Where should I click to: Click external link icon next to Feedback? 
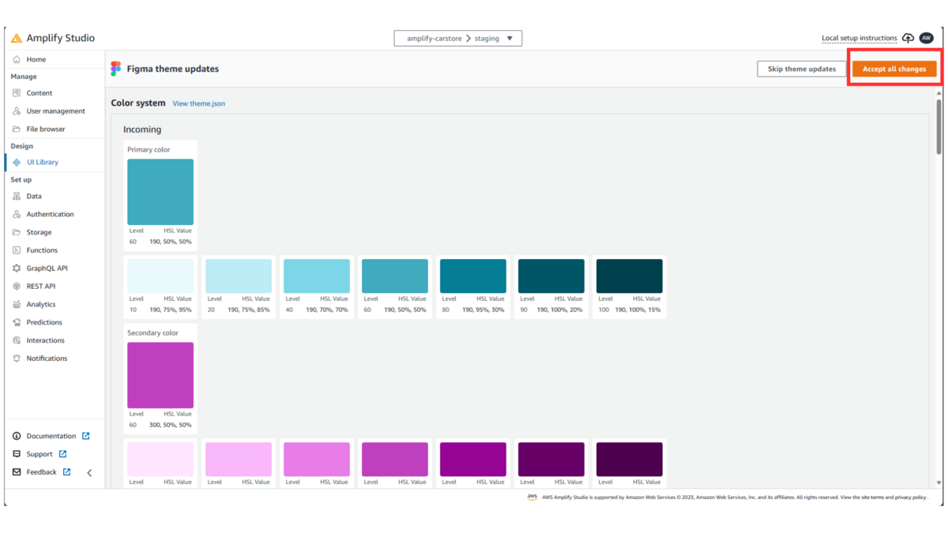[x=66, y=472]
